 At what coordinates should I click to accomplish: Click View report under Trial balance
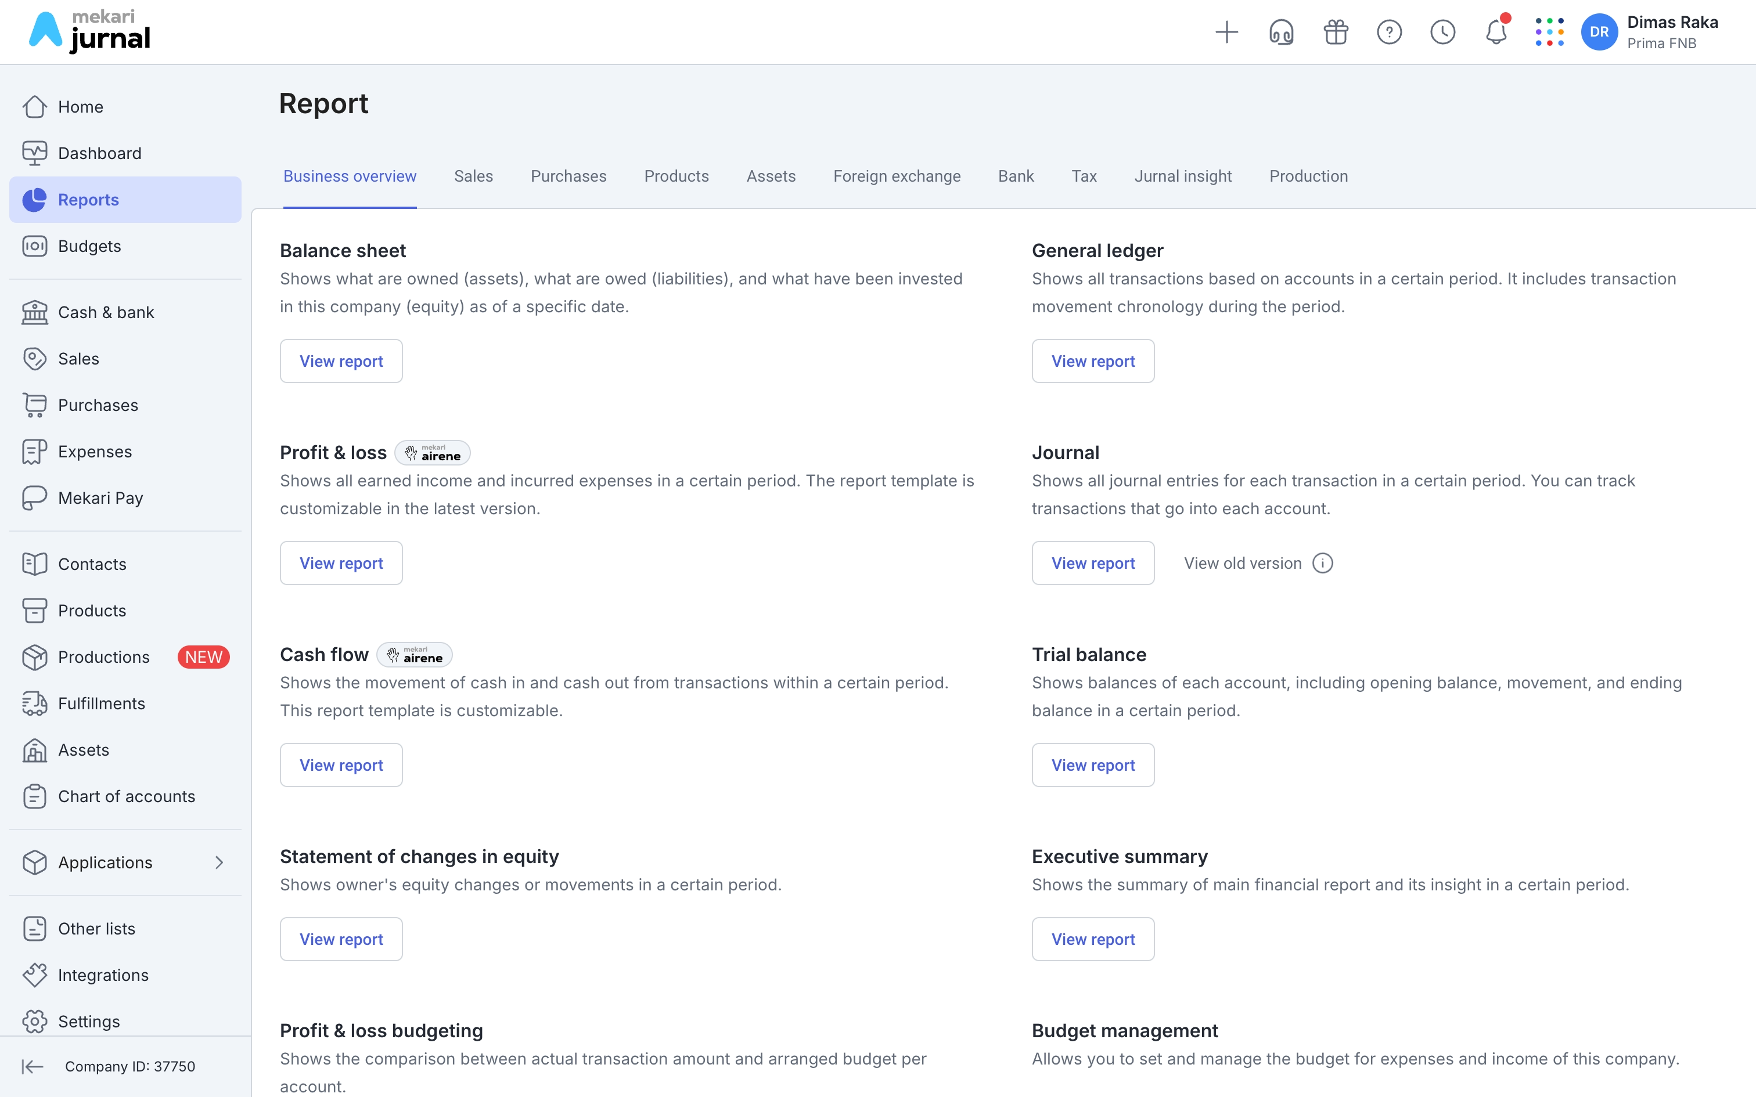(x=1093, y=765)
